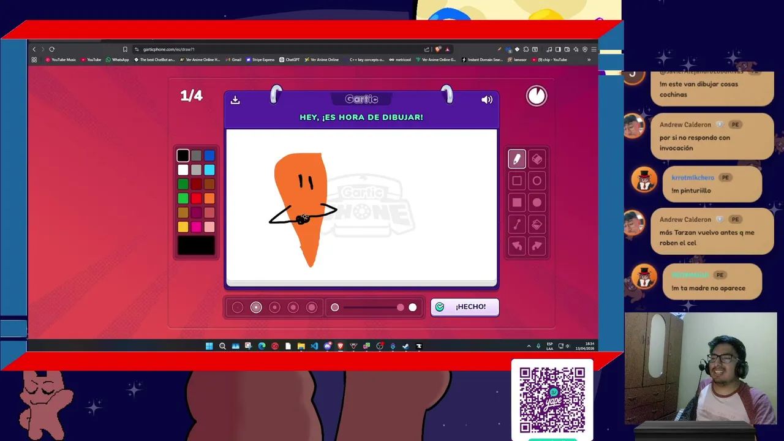Image resolution: width=784 pixels, height=441 pixels.
Task: Pick the brown color swatch
Action: [209, 184]
